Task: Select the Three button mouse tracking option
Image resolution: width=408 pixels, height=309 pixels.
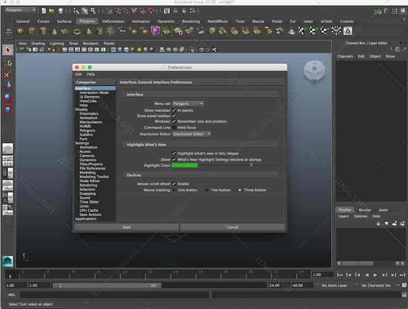Action: coord(240,189)
